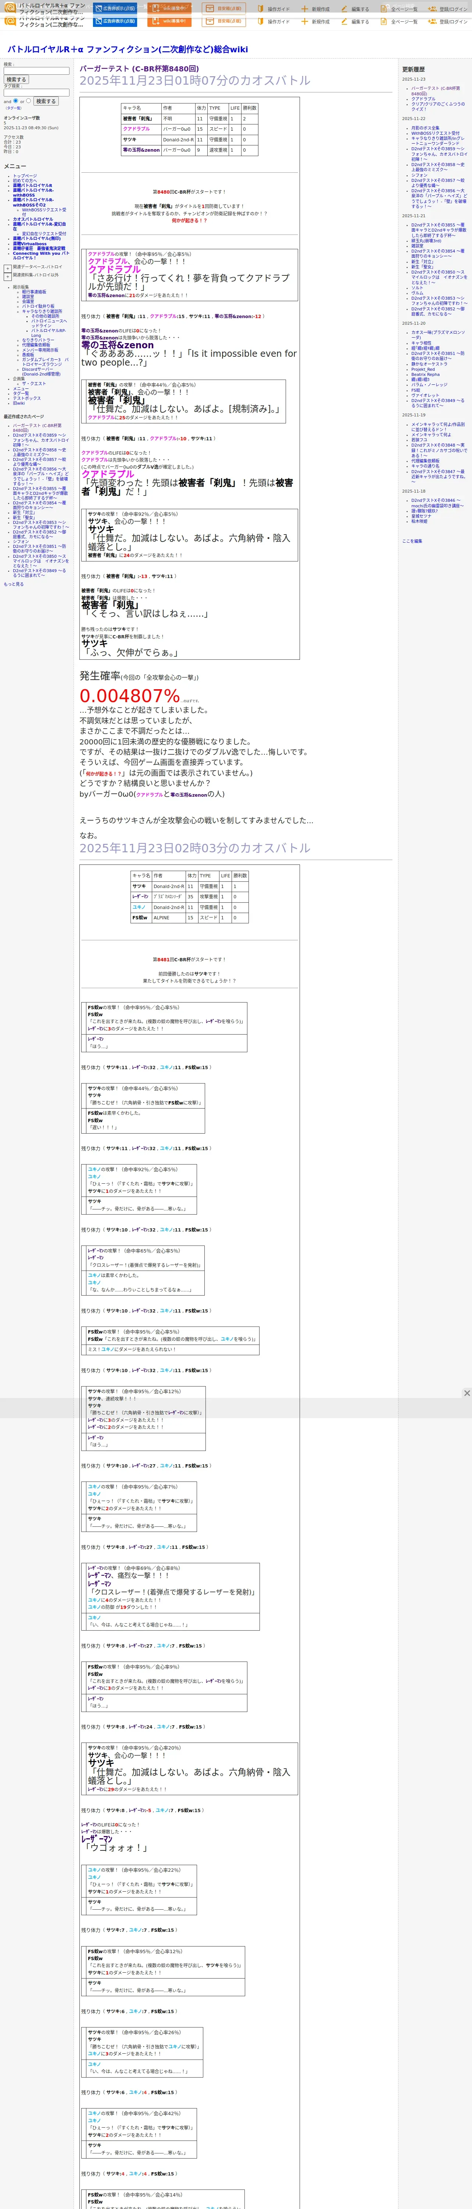Open Beatrix Repha in 更新履歴
This screenshot has height=2209, width=472.
click(x=426, y=374)
